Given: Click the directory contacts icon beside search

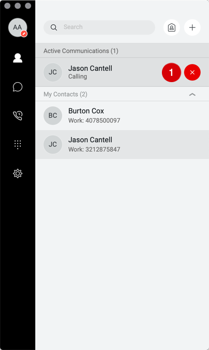Looking at the screenshot, I should [x=172, y=27].
